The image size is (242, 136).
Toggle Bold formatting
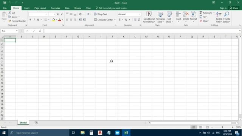[30, 20]
